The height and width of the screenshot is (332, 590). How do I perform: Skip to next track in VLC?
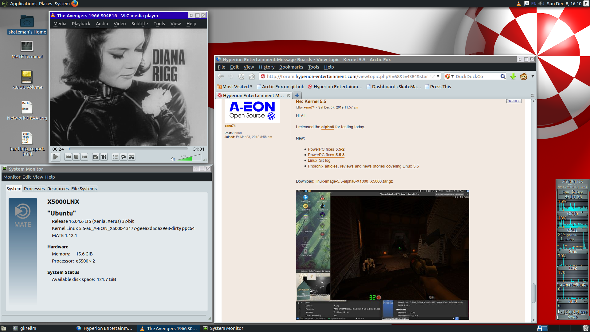click(84, 157)
